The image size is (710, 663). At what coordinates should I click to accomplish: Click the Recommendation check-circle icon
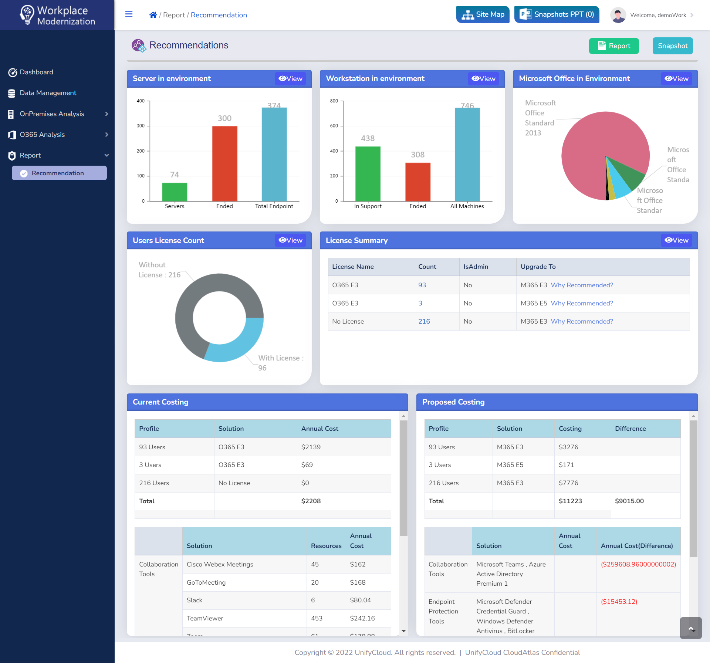pos(24,173)
